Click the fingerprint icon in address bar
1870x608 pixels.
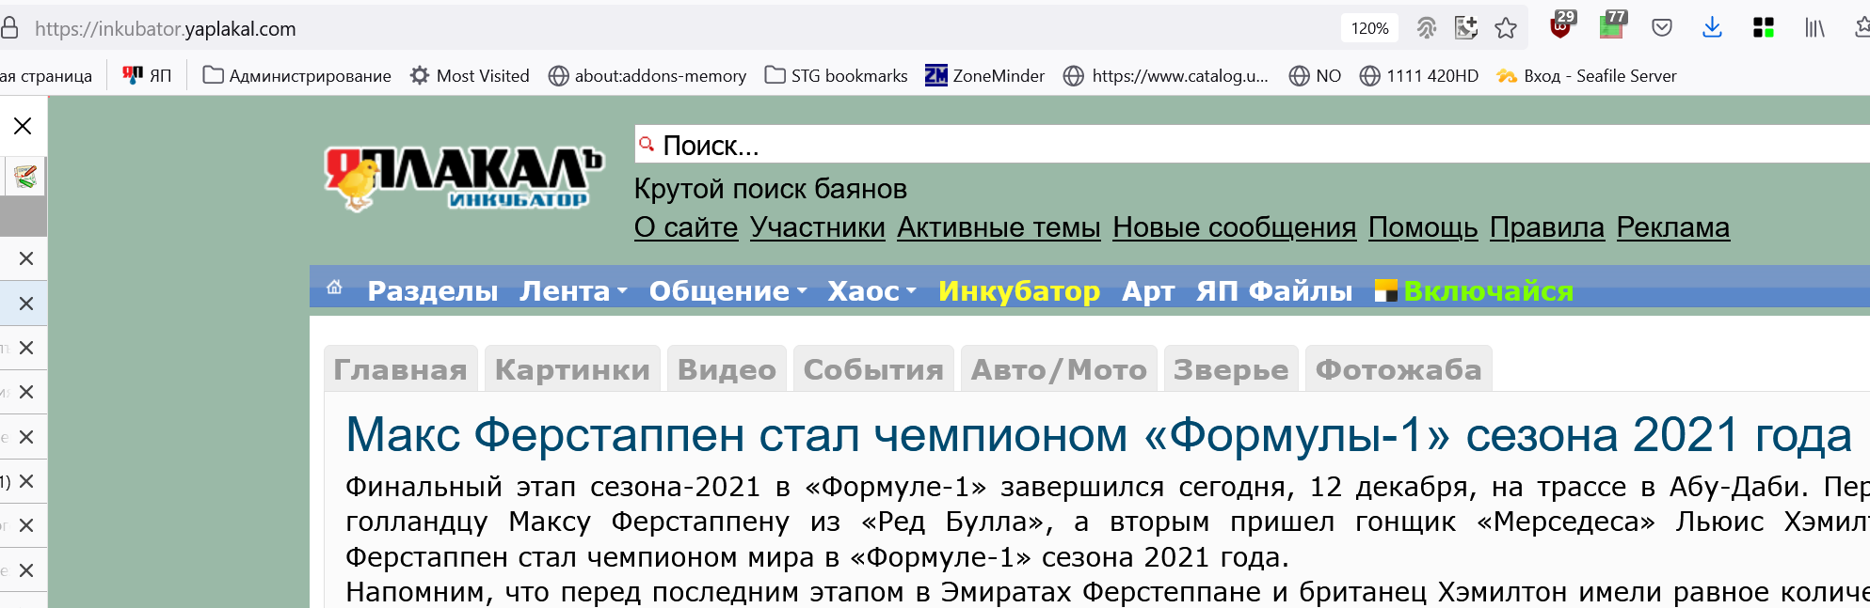1427,28
